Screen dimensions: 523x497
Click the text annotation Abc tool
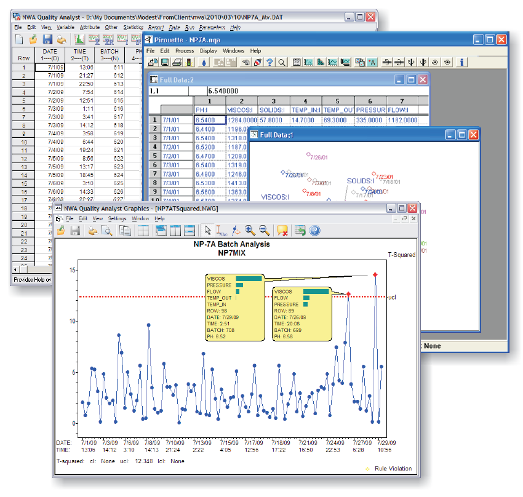pos(222,231)
